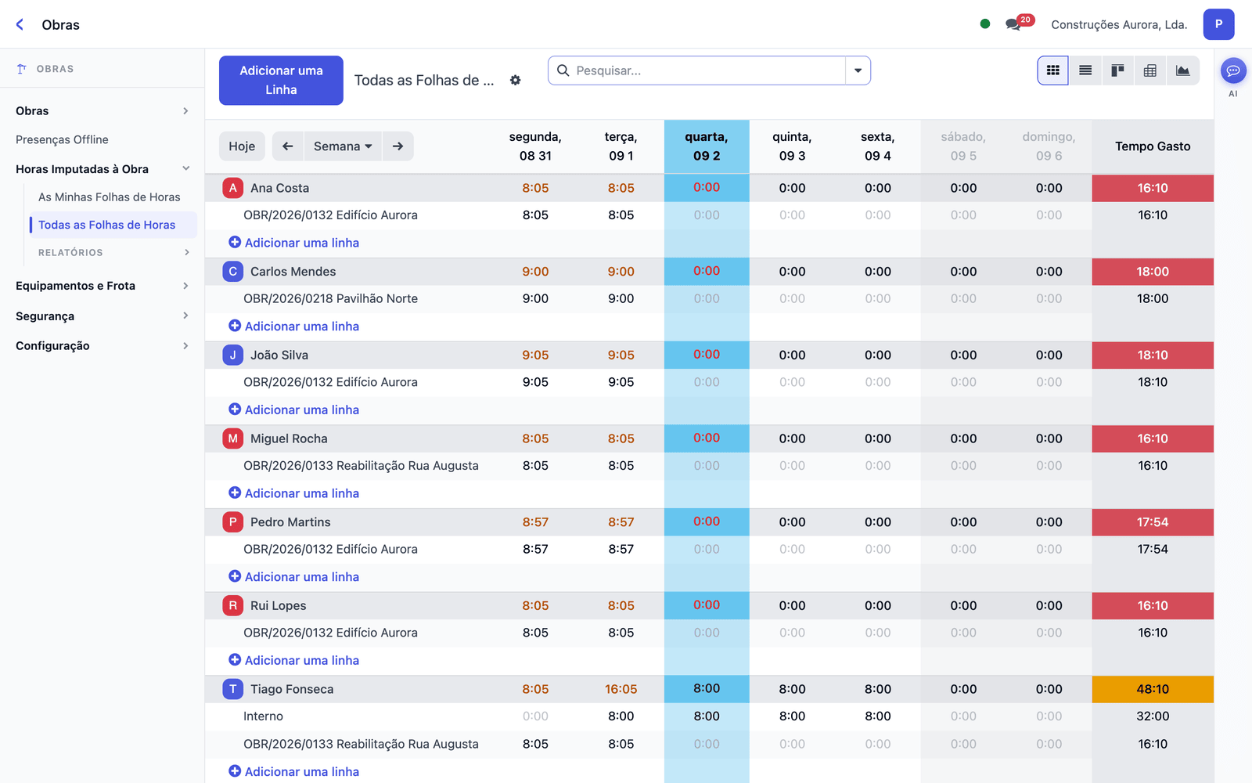Open the search options dropdown arrow
This screenshot has height=783, width=1252.
click(858, 70)
